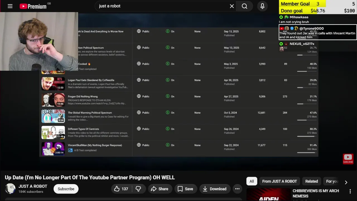Click the streamer webcam overlay

(39, 41)
